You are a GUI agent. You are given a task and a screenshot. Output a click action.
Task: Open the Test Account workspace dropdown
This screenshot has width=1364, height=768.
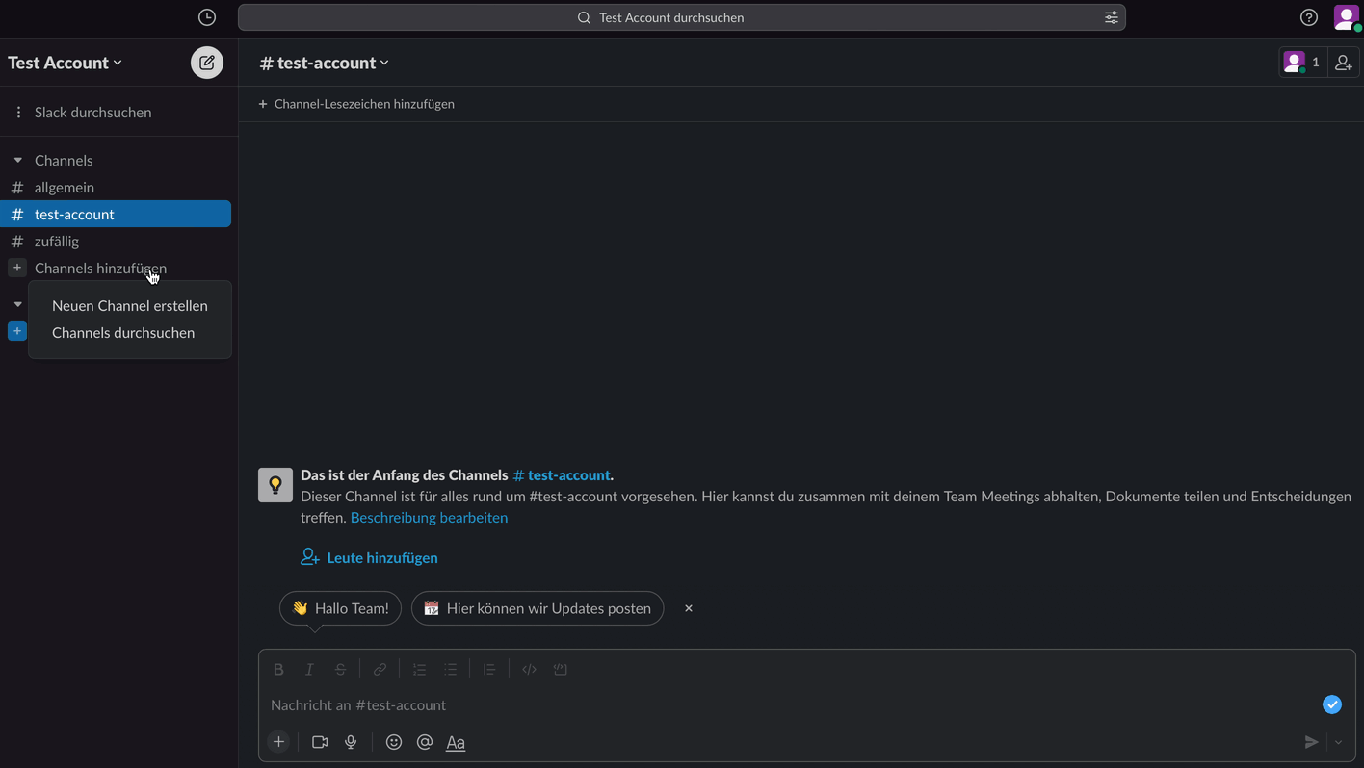point(66,63)
